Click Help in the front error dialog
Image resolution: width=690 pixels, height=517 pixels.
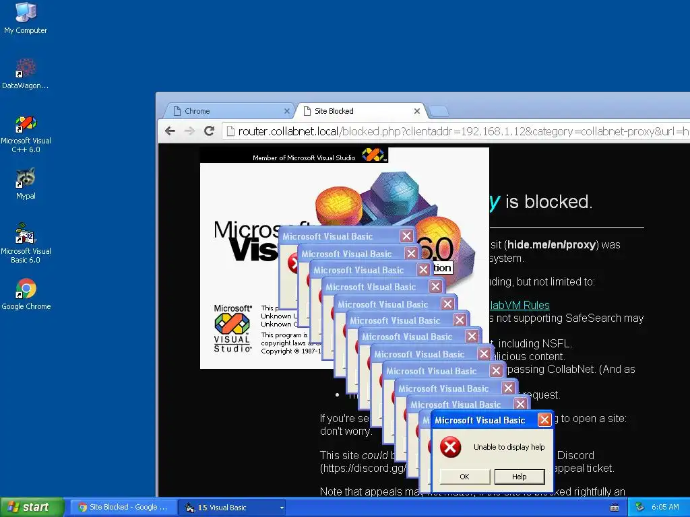(520, 477)
